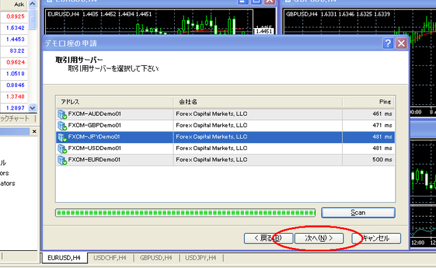
Task: Select Ask price 1.3748 in market watch
Action: coord(15,97)
